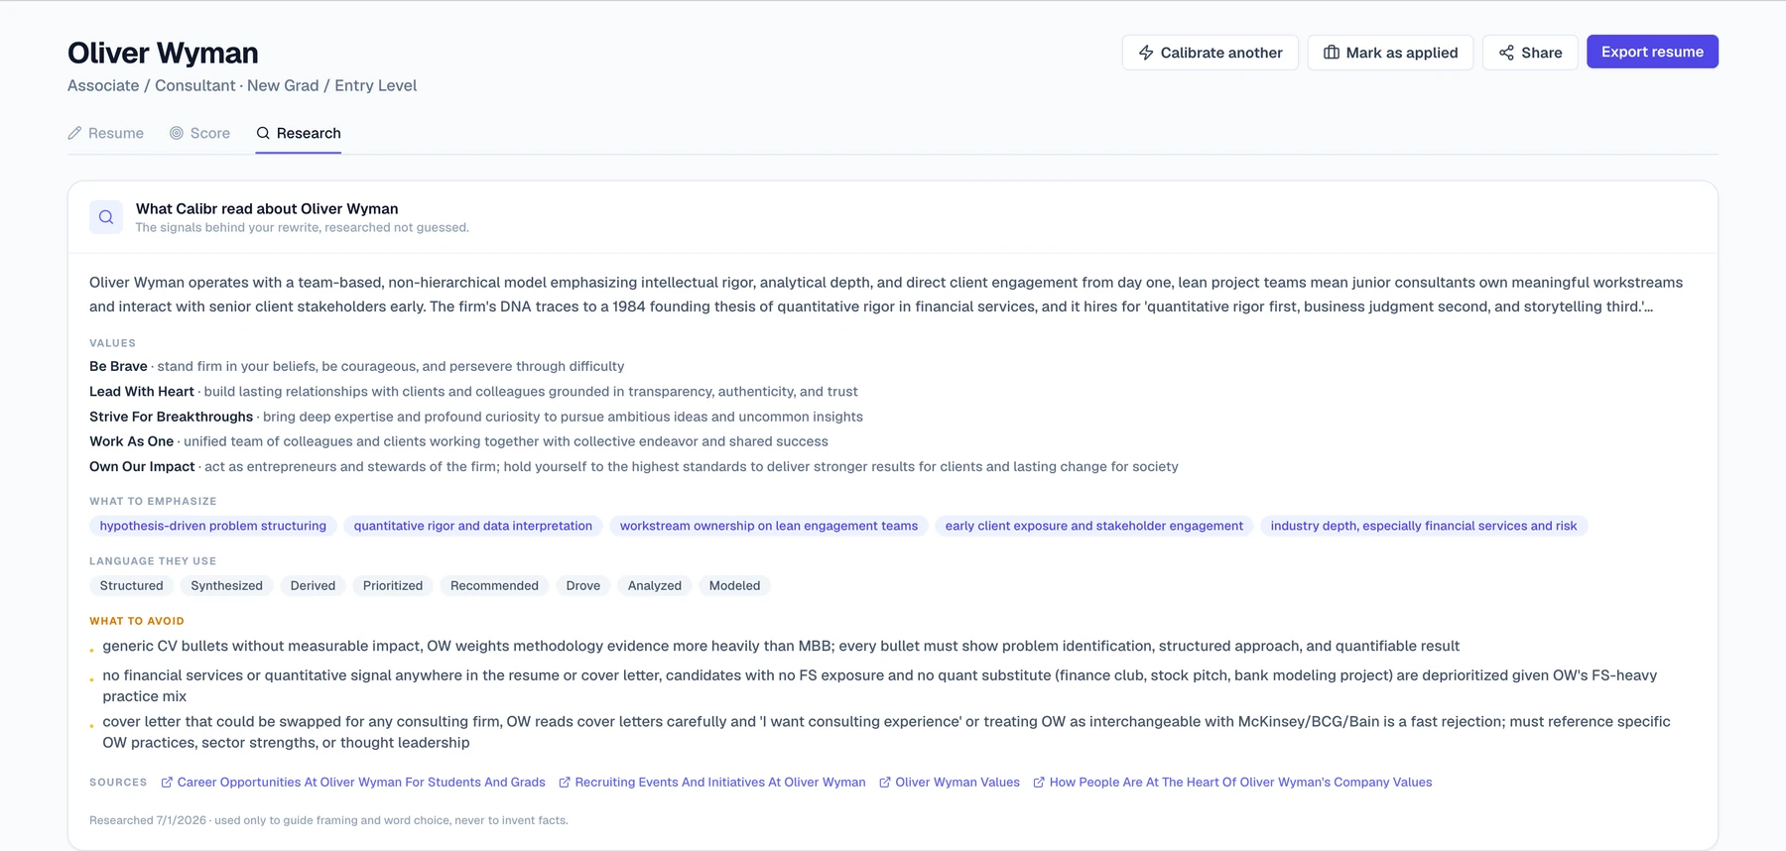1786x851 pixels.
Task: Click quantitative rigor and data interpretation chip
Action: pos(473,526)
